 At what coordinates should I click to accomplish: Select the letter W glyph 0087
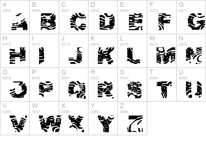pos(44,118)
